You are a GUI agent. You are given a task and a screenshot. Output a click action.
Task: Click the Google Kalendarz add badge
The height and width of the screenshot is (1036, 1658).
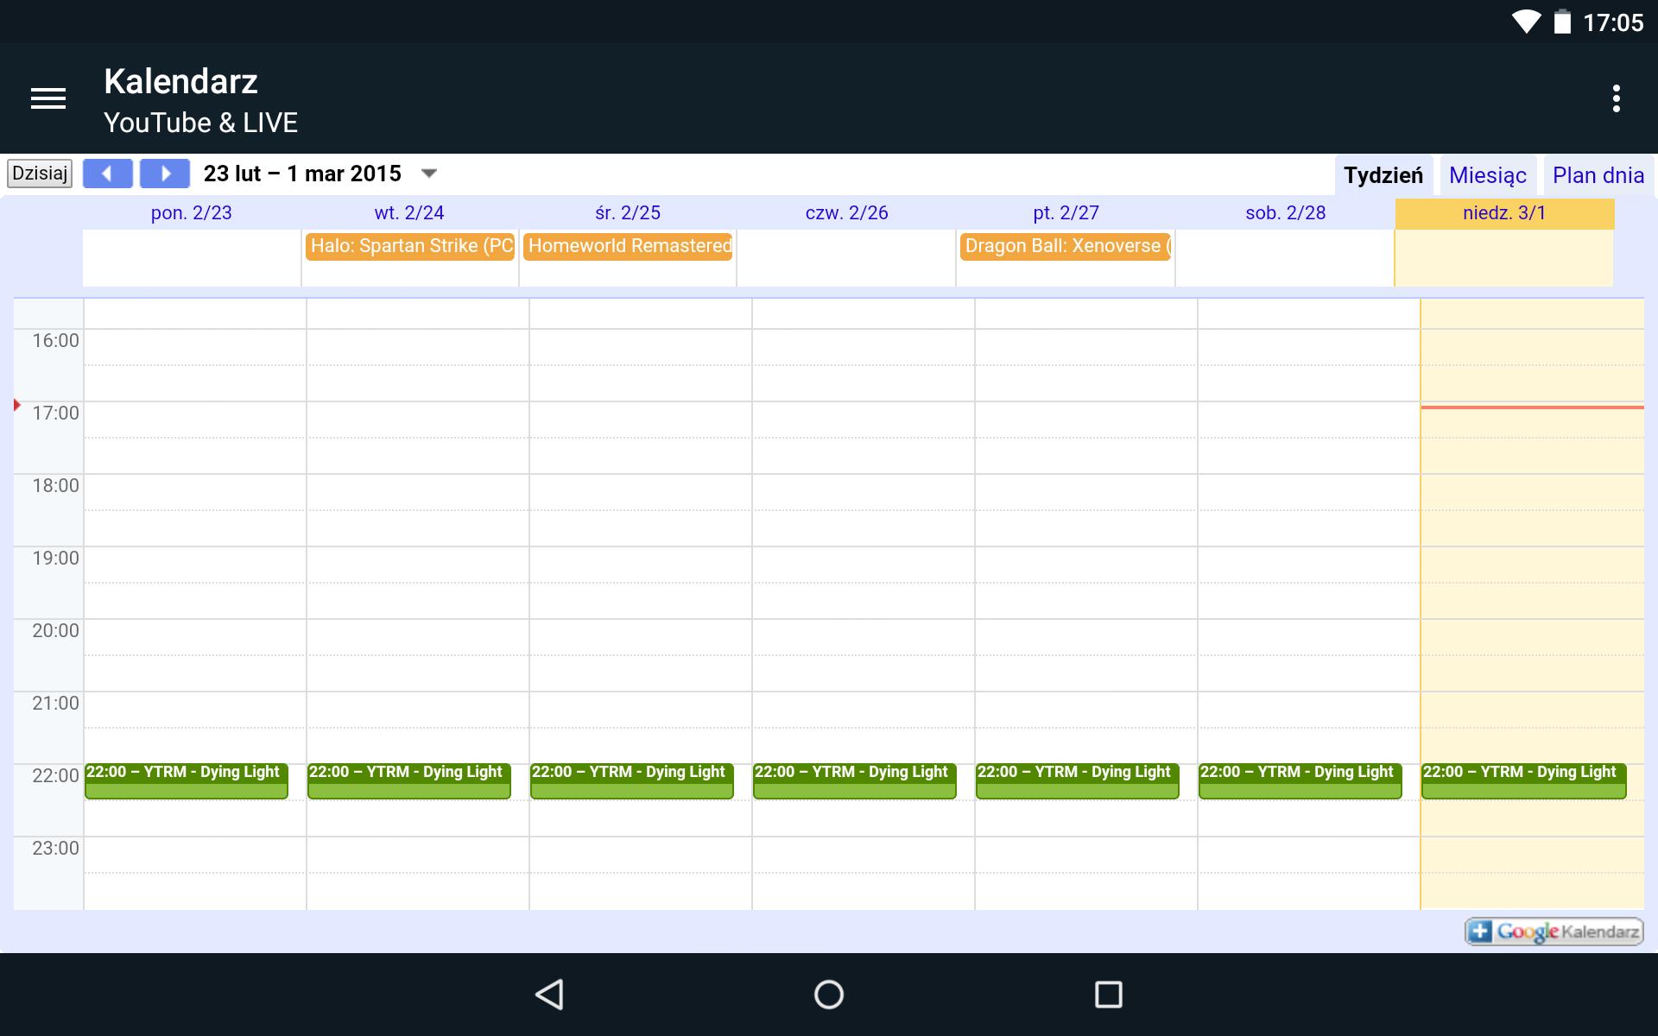(x=1554, y=932)
